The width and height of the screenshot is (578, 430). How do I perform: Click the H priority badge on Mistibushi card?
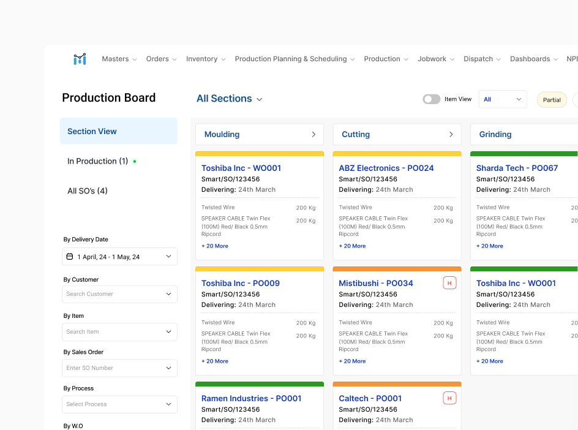(x=449, y=283)
